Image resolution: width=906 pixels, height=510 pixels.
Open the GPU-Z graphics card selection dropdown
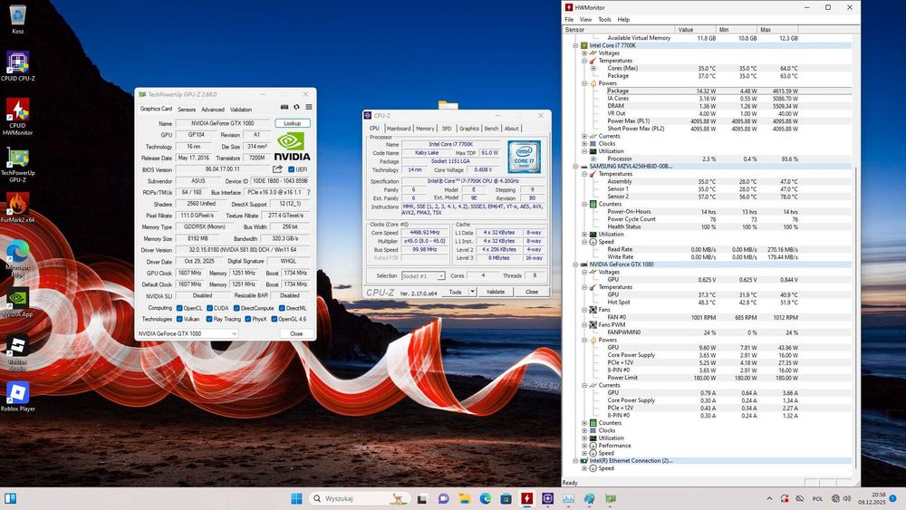click(x=188, y=333)
